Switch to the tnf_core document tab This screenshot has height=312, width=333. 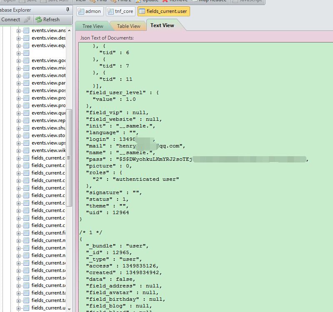tap(120, 11)
